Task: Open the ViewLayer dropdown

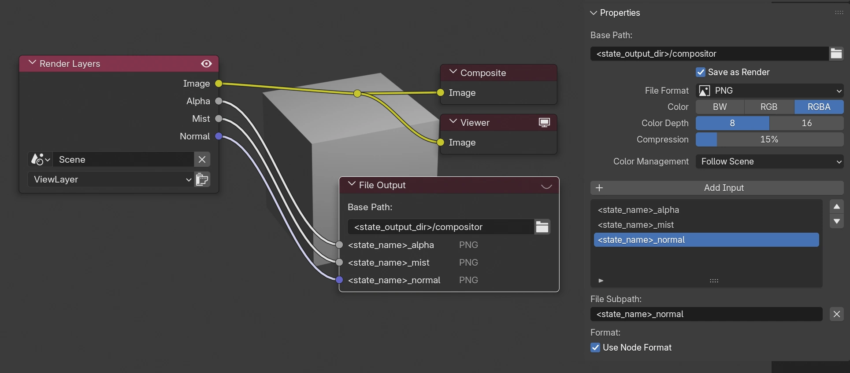Action: click(x=110, y=179)
